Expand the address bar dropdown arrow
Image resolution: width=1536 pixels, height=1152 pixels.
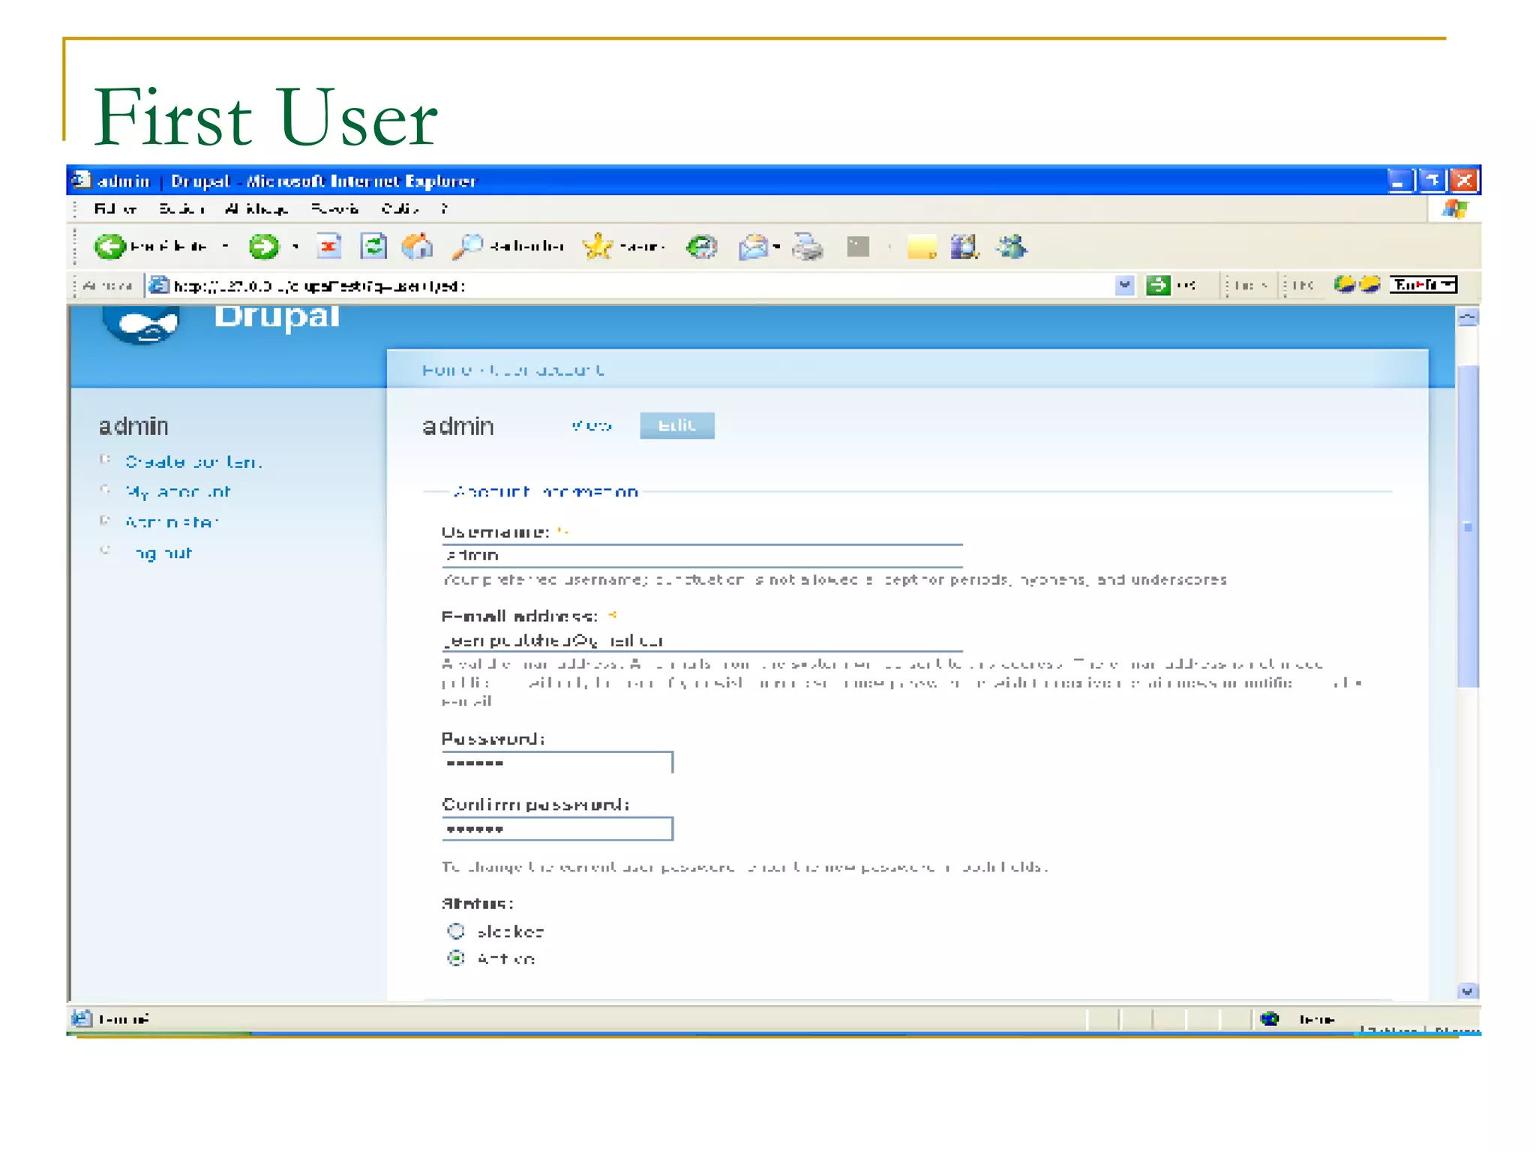[x=1123, y=285]
